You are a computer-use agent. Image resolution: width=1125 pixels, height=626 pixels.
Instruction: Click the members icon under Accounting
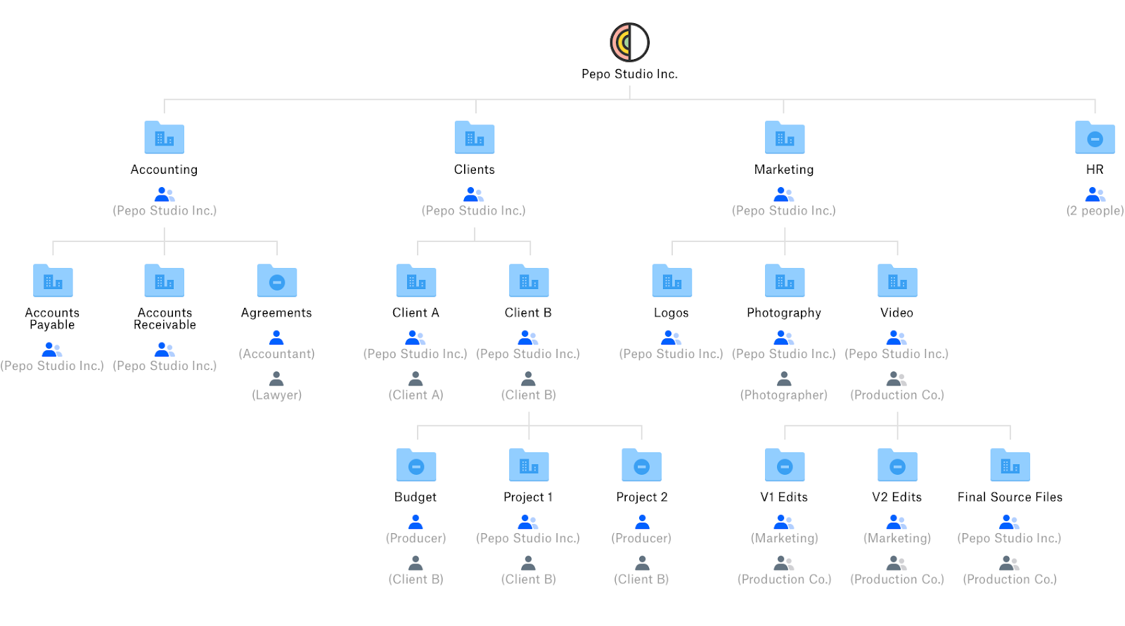point(165,194)
